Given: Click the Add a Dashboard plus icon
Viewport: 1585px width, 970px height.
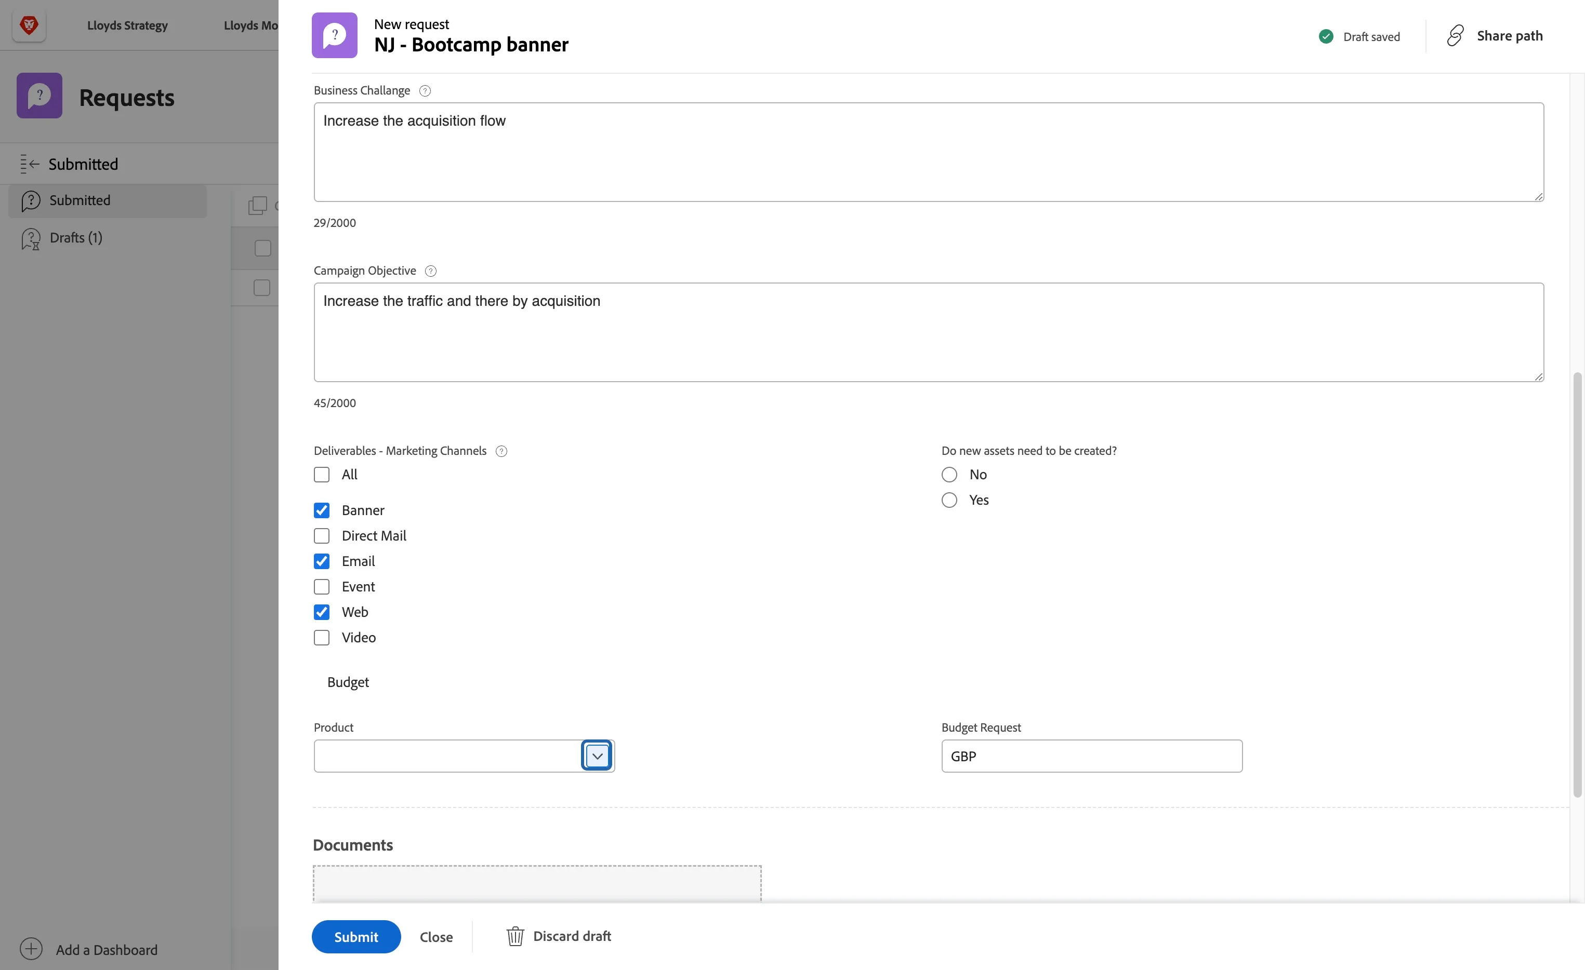Looking at the screenshot, I should click(31, 949).
